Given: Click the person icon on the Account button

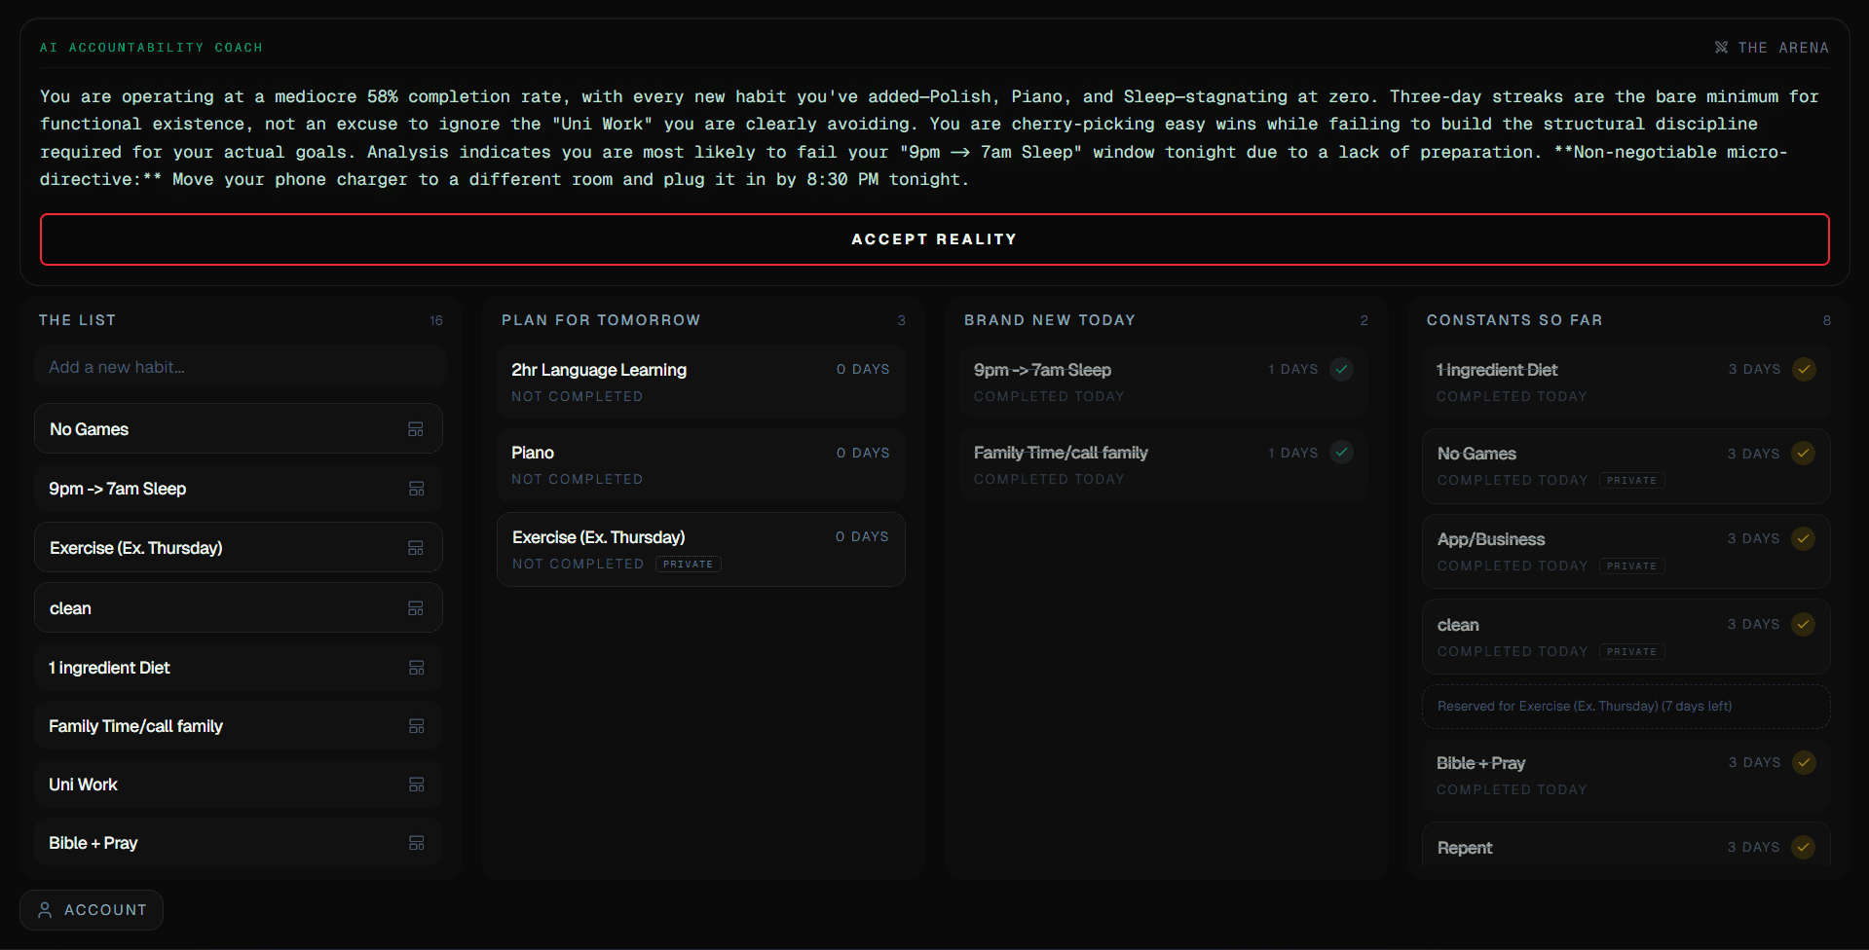Looking at the screenshot, I should 45,909.
